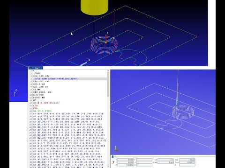Click the tool inspect icon beside the coordinates
Screen dimensions: 225x168
113,162
